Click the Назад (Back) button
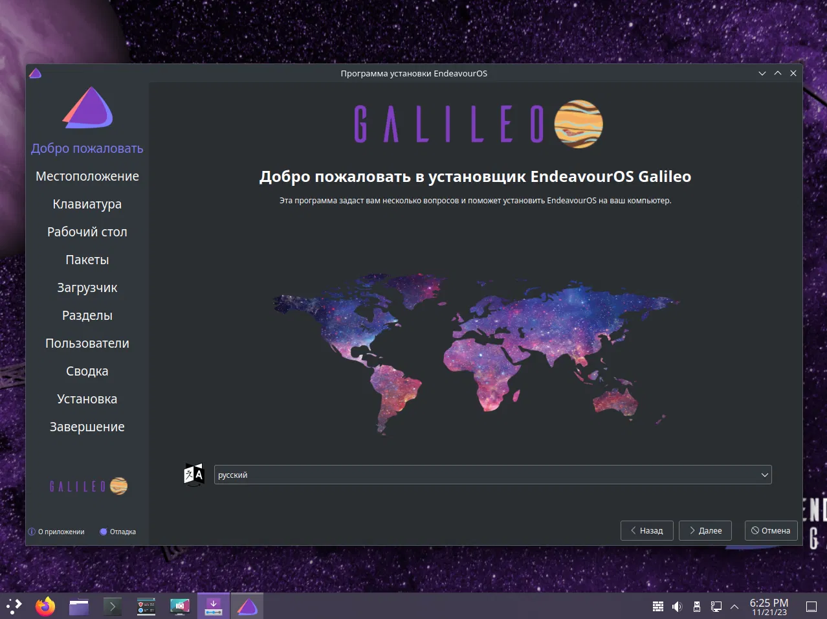Image resolution: width=827 pixels, height=619 pixels. 646,530
